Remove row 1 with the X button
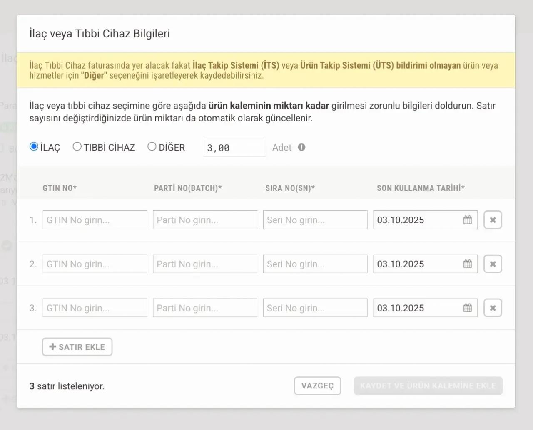 click(x=493, y=220)
